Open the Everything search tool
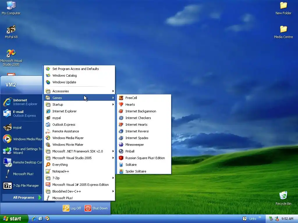The height and width of the screenshot is (223, 298). [x=79, y=165]
